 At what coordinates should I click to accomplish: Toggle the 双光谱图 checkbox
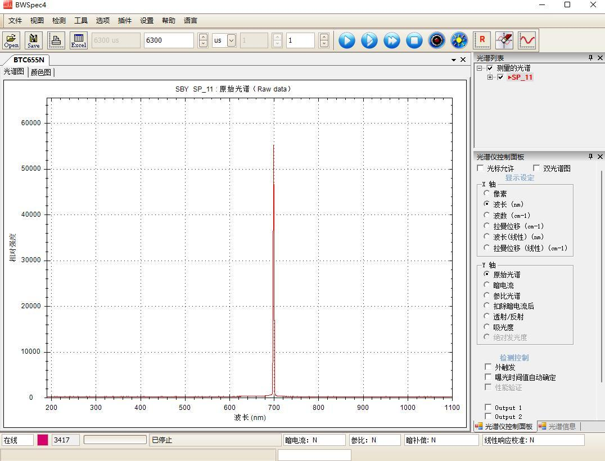tap(536, 168)
